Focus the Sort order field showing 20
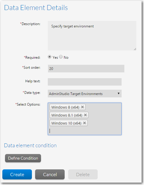 [86, 68]
